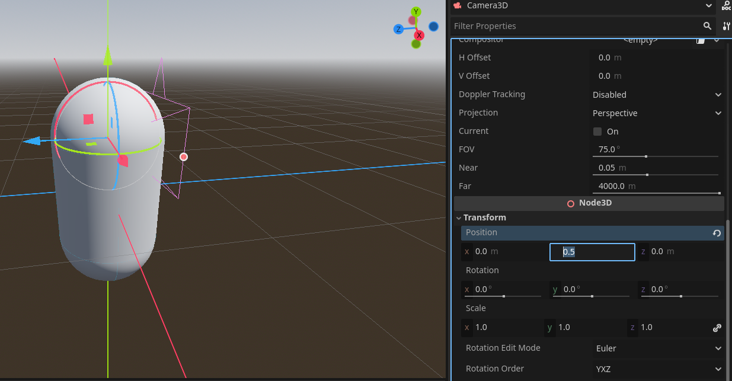Open the Camera3D node selector at the top
This screenshot has height=381, width=732.
click(581, 6)
